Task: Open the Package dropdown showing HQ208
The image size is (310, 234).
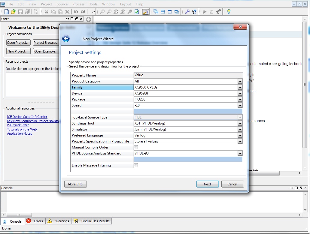Action: pyautogui.click(x=240, y=99)
